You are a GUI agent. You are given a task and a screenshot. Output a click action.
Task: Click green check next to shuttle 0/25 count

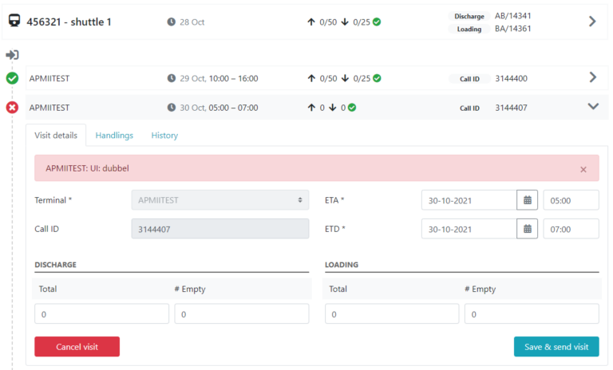[x=377, y=22]
